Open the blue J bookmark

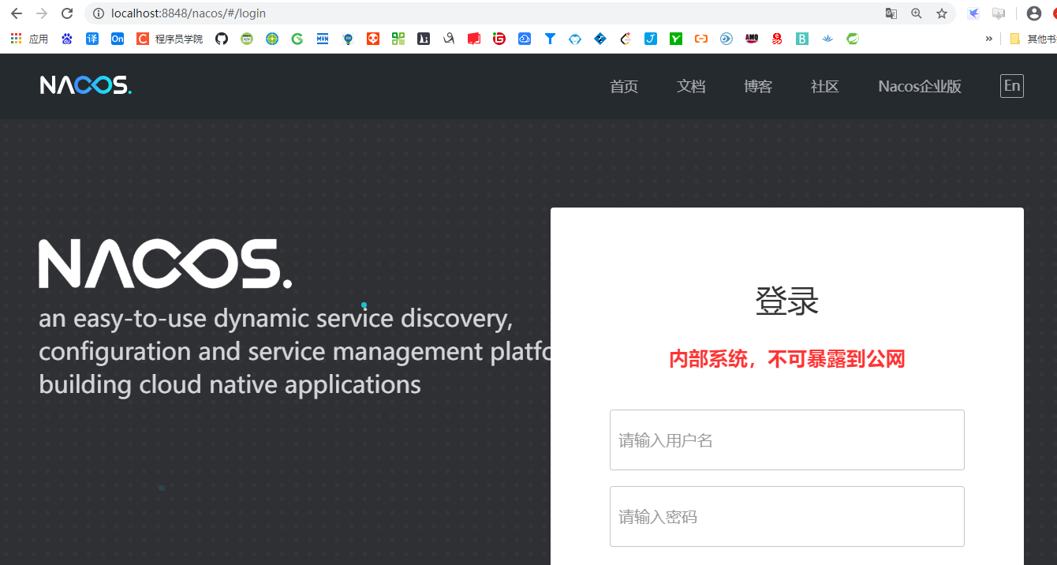pos(651,39)
